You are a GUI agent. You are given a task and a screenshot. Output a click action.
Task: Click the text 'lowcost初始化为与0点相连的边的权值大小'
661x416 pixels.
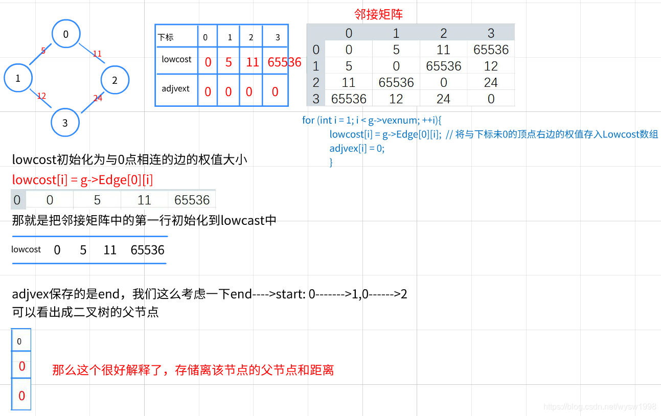(130, 160)
